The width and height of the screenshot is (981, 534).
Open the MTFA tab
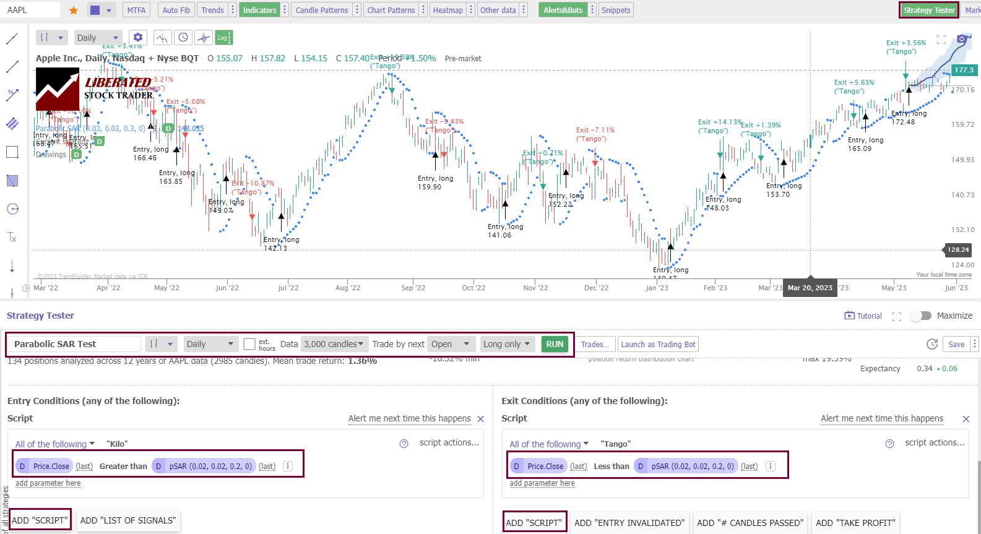click(x=136, y=10)
